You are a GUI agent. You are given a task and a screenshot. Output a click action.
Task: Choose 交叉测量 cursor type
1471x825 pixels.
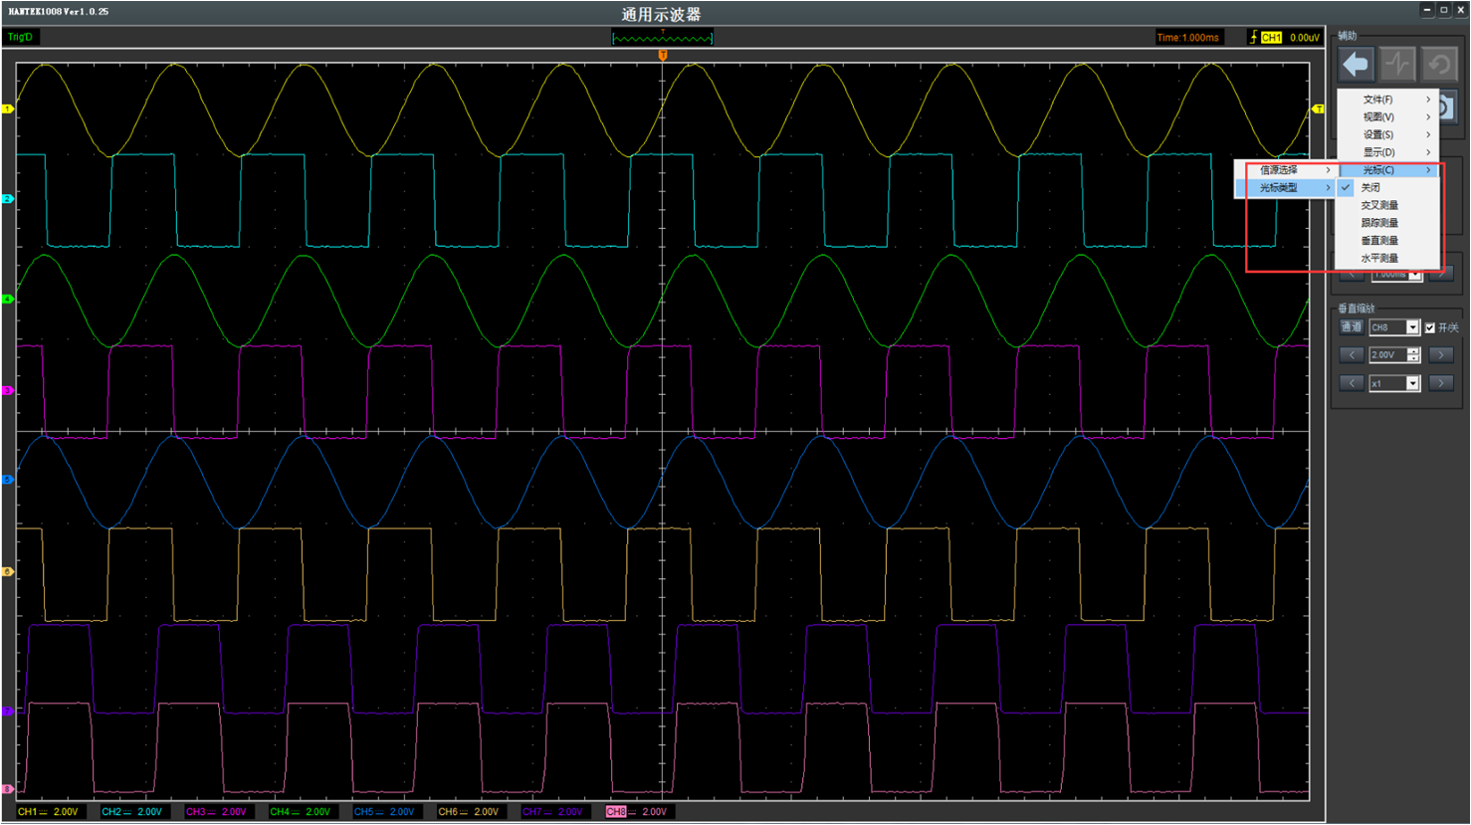(1379, 205)
